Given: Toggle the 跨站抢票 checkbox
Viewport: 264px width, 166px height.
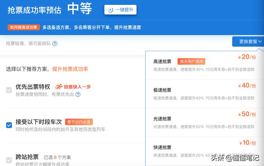Looking at the screenshot, I should click(9, 160).
